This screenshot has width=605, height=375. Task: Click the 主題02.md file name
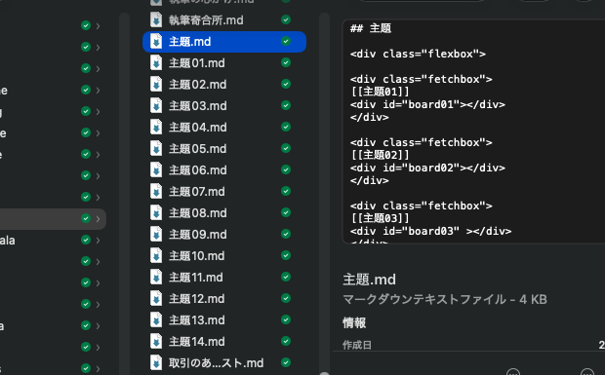coord(197,85)
